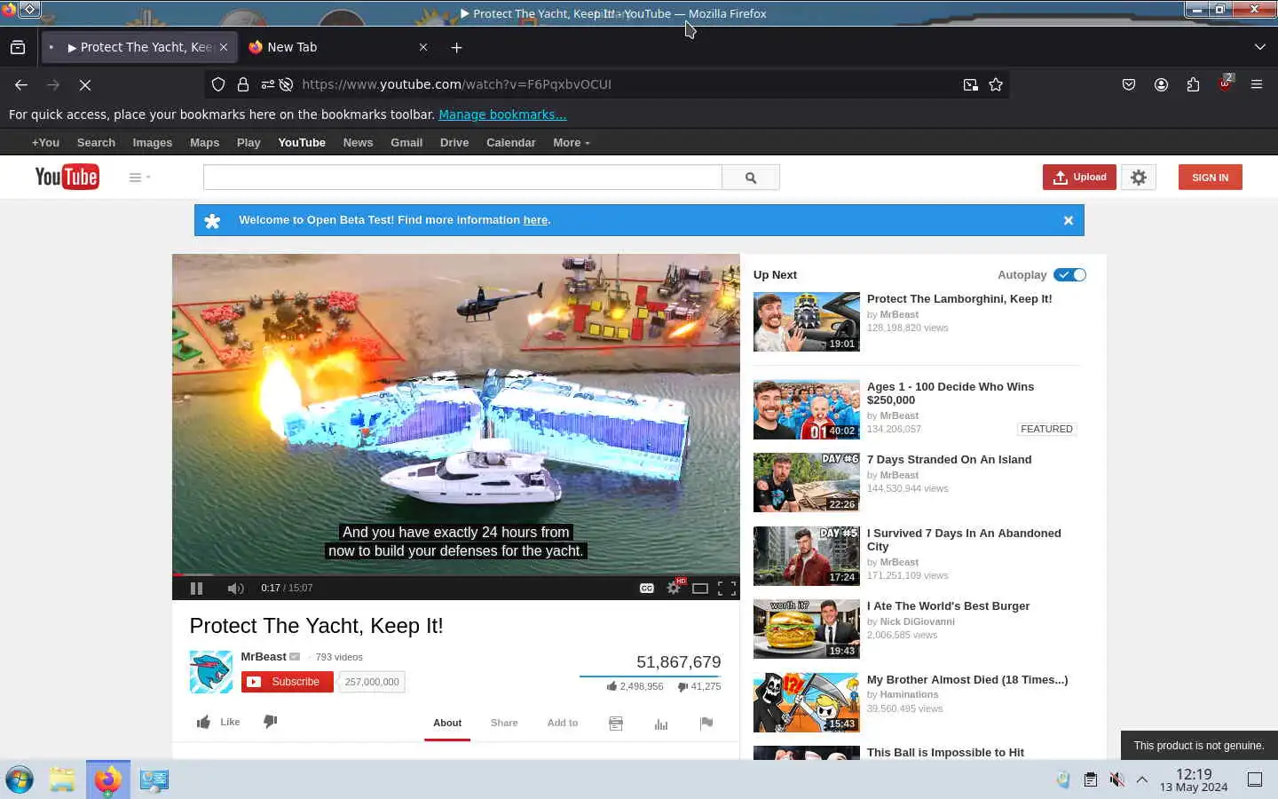Dismiss the Open Beta Test banner
The image size is (1278, 799).
coord(1069,220)
